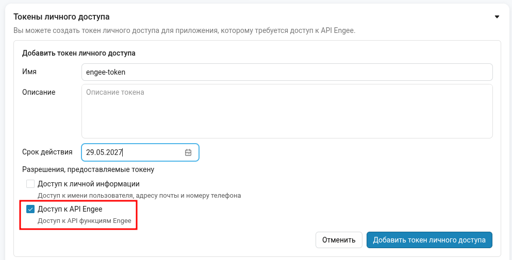Click the Доступ к личной информации label
512x260 pixels.
[89, 184]
